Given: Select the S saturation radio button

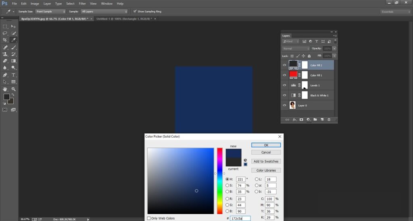Looking at the screenshot, I should [x=227, y=186].
